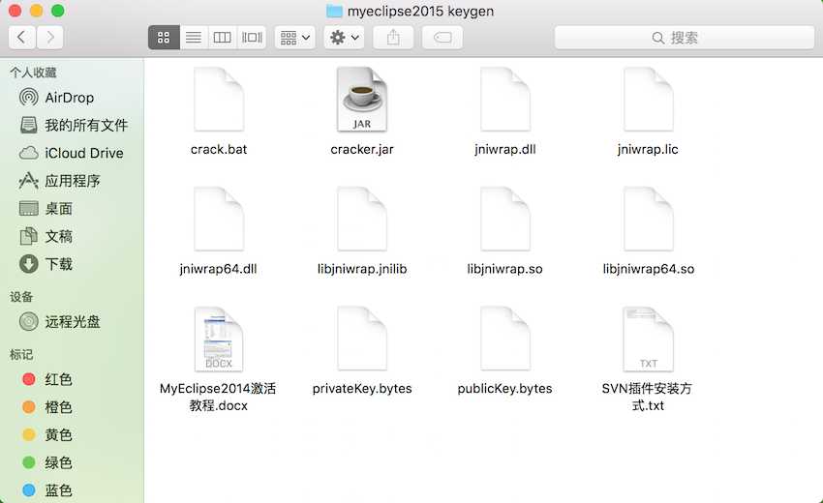Viewport: 823px width, 503px height.
Task: Go forward to next folder
Action: pos(49,37)
